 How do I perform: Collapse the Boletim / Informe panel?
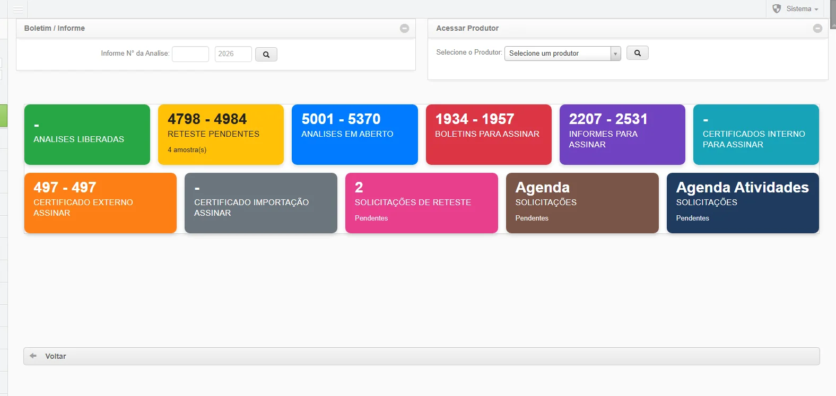[x=404, y=28]
